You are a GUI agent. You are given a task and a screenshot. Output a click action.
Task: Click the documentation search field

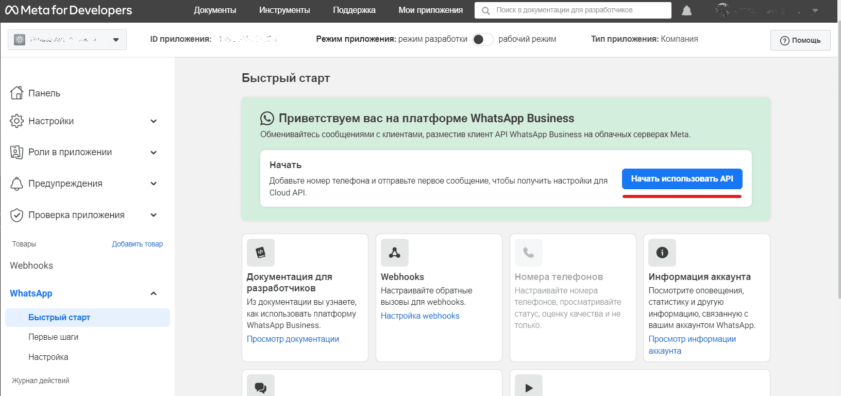pos(573,10)
